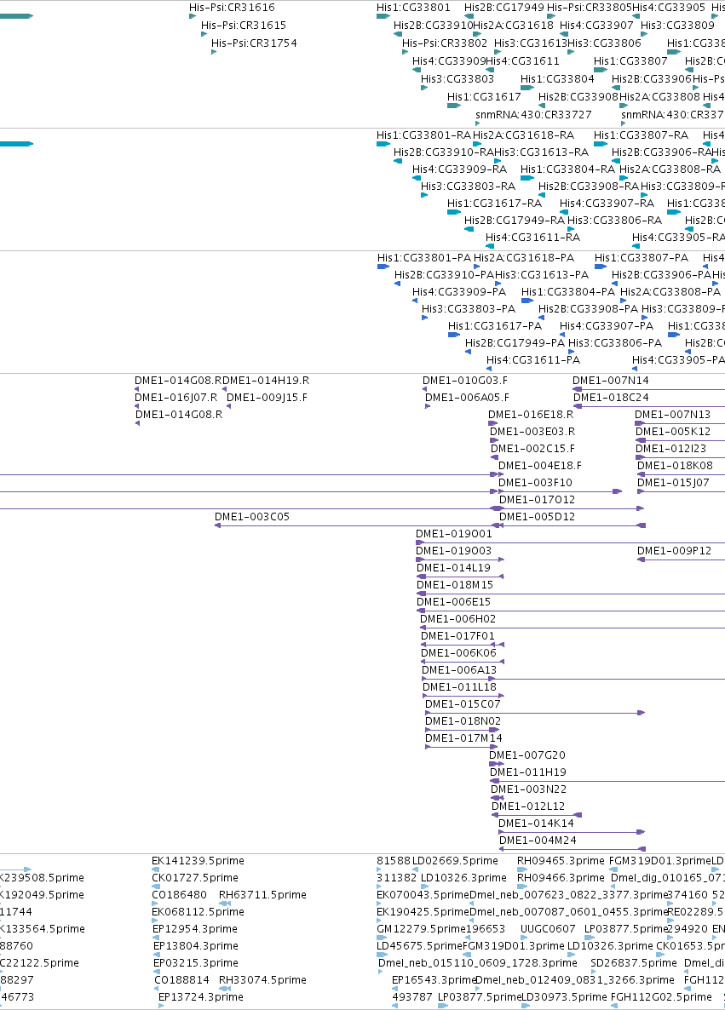Open the His1:CG33804-RA transcript label
725x1010 pixels.
point(567,169)
